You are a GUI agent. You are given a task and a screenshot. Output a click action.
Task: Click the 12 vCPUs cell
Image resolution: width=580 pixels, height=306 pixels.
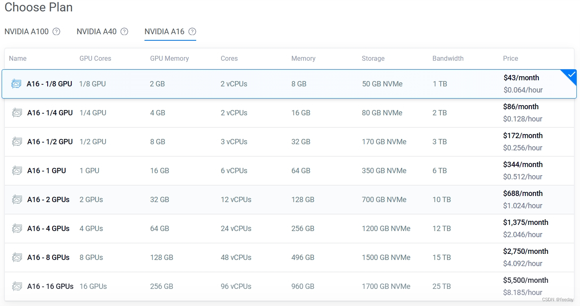click(x=236, y=200)
